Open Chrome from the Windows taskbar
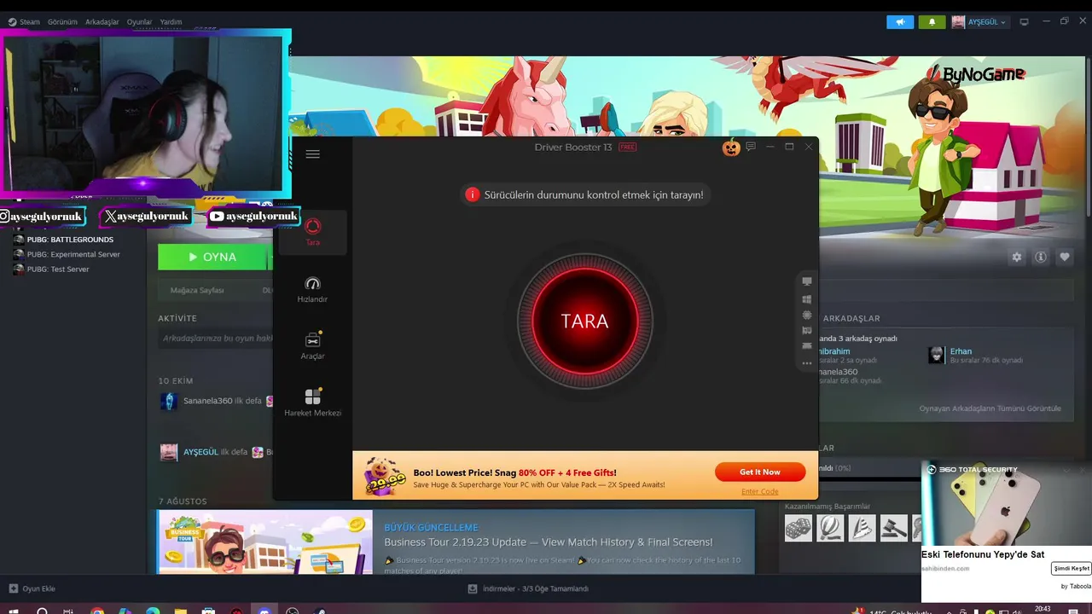Screen dimensions: 1092x614 pyautogui.click(x=97, y=611)
